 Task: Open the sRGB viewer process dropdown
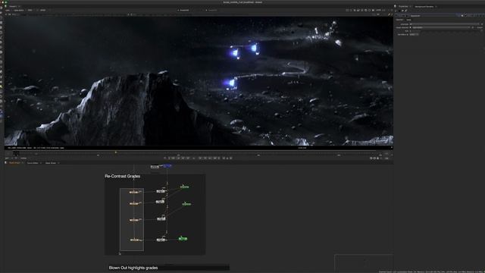pyautogui.click(x=44, y=10)
